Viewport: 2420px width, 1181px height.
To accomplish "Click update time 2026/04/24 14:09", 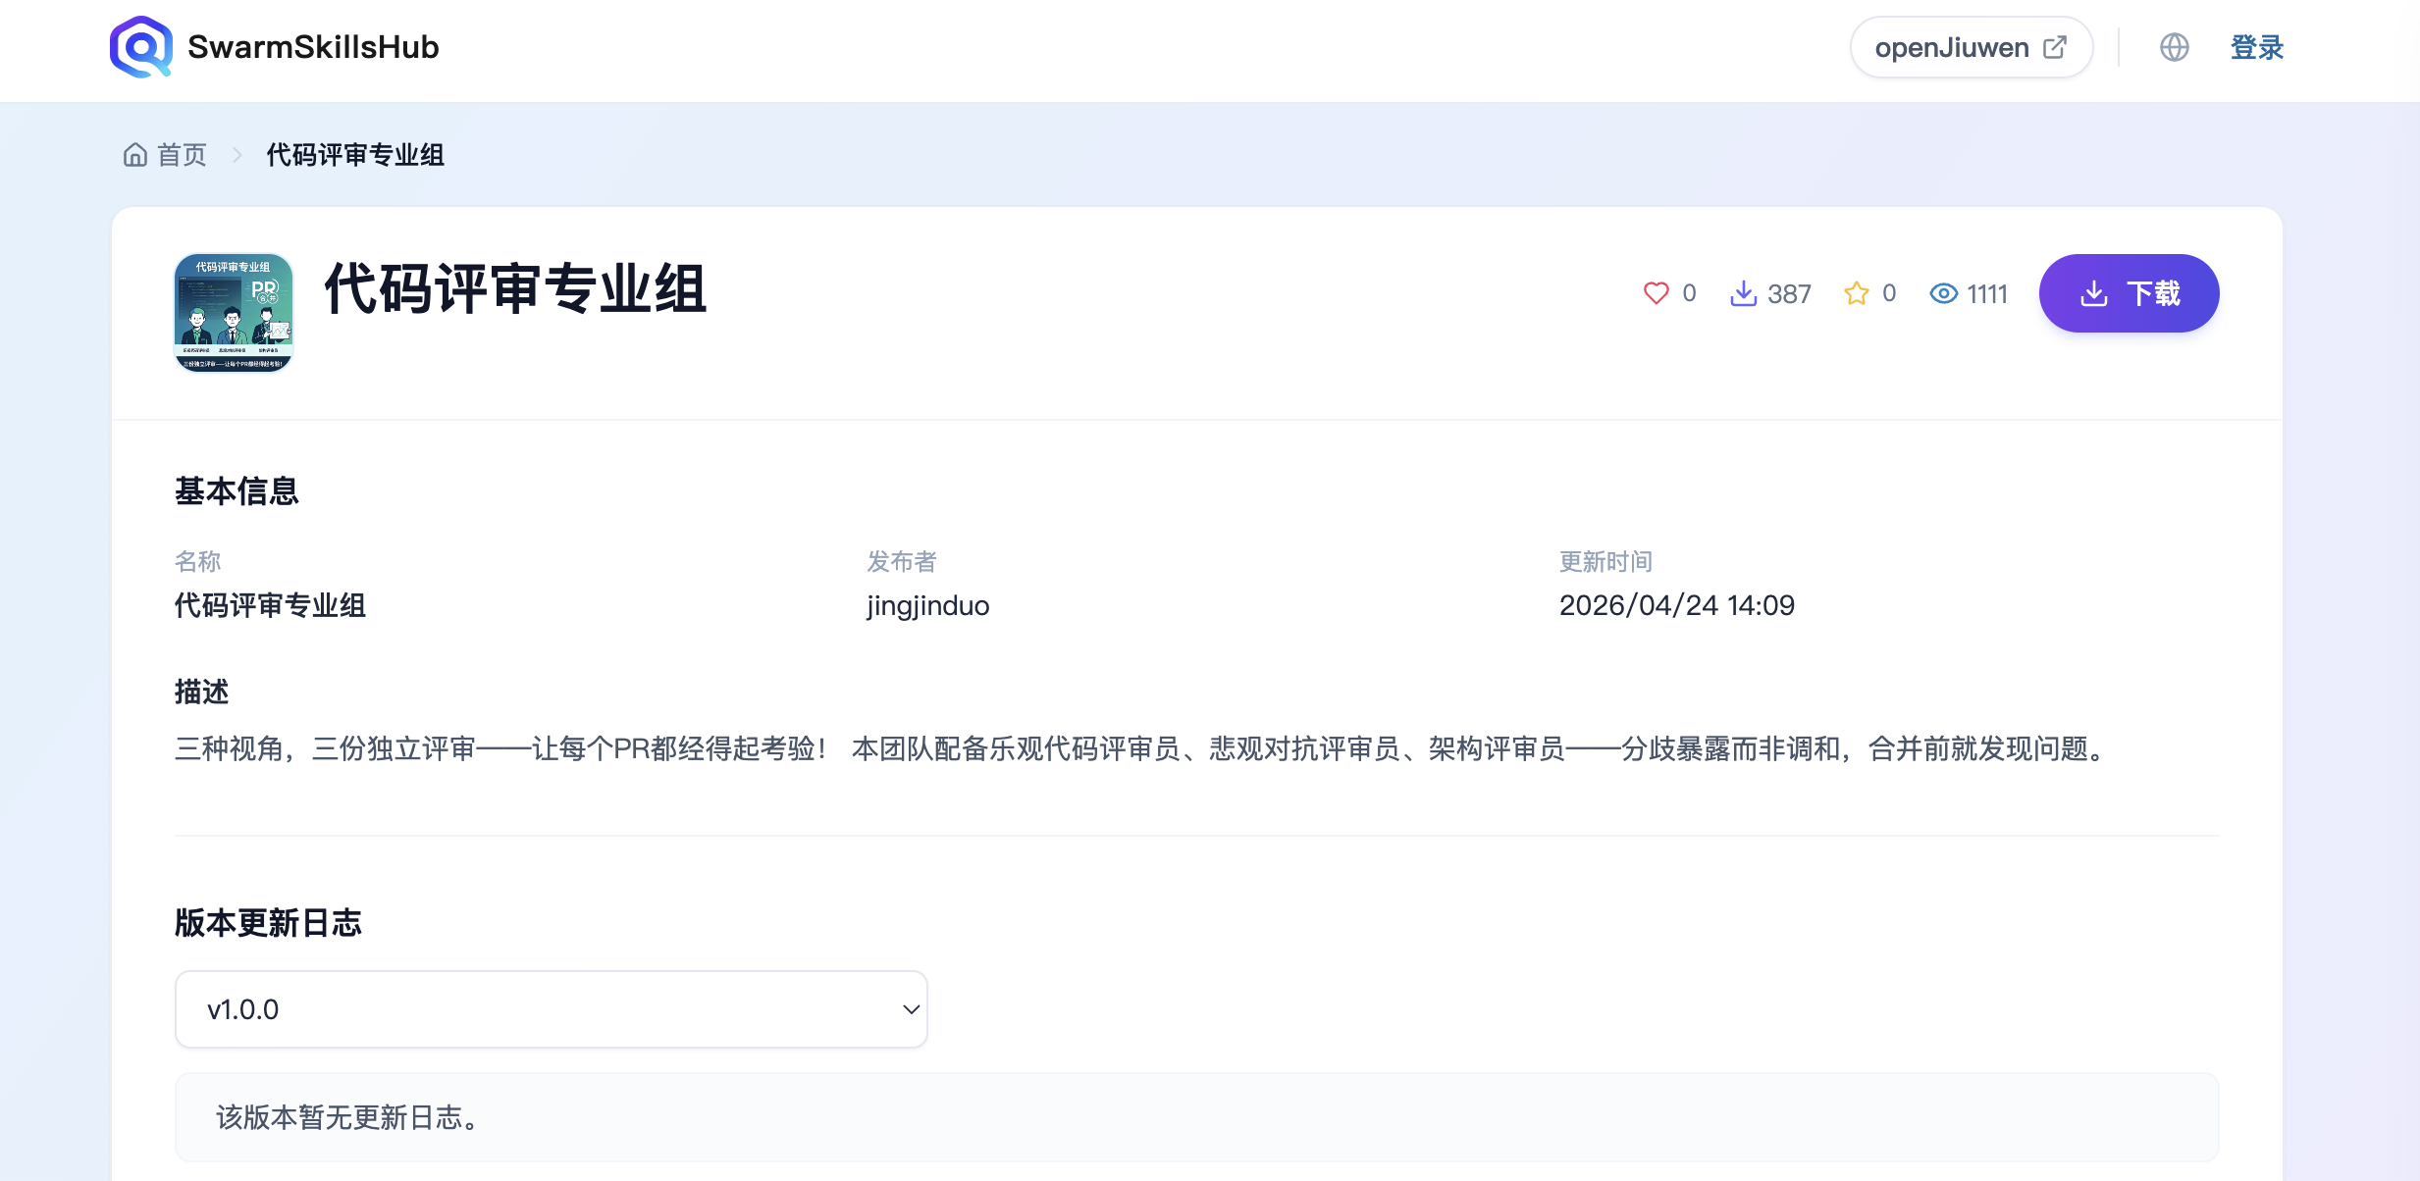I will point(1677,605).
